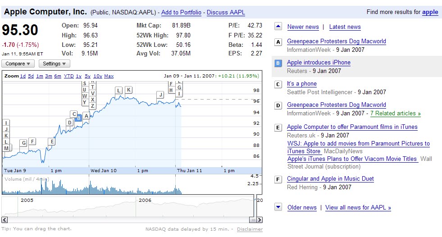Click the Older news down-arrow icon
The image size is (442, 237).
278,207
